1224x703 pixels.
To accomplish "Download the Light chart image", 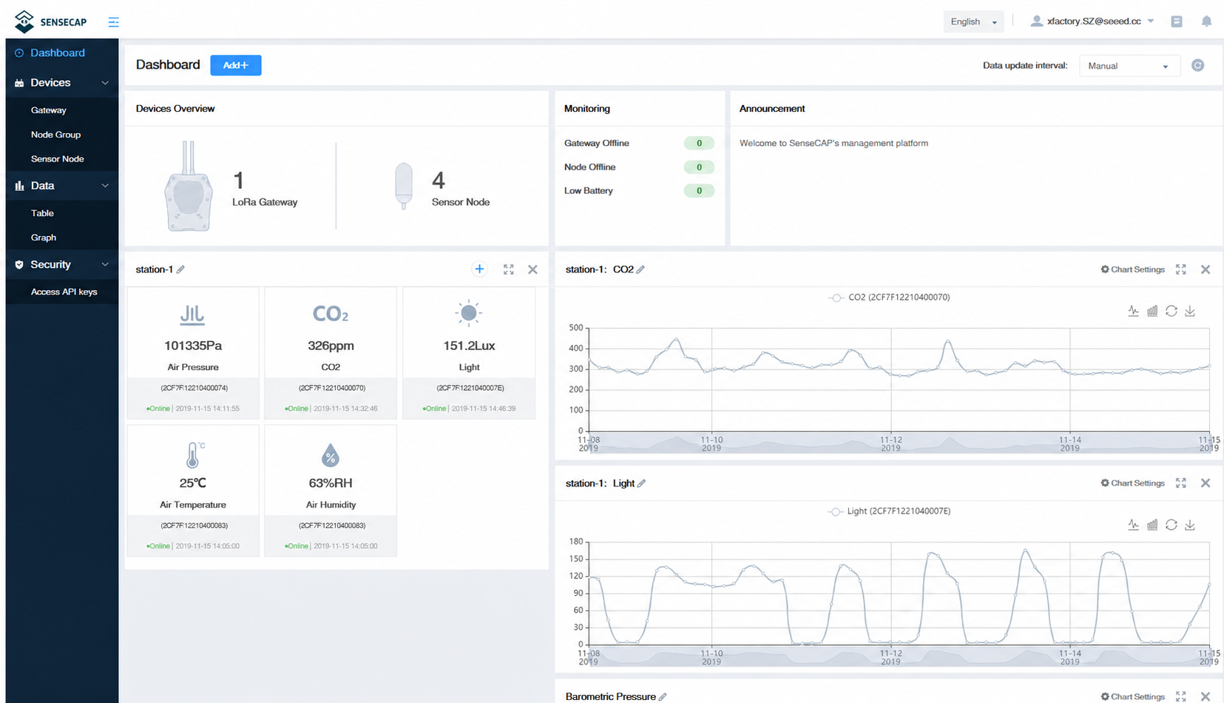I will click(1190, 525).
